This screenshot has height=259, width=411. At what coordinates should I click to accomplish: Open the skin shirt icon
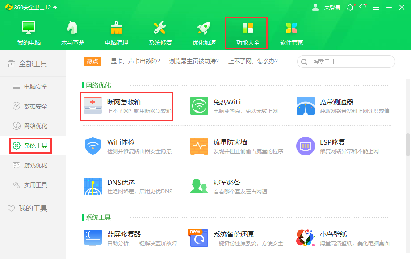pyautogui.click(x=363, y=7)
